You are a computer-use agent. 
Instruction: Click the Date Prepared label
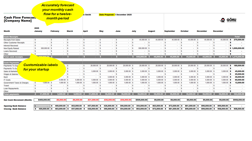pyautogui.click(x=107, y=15)
